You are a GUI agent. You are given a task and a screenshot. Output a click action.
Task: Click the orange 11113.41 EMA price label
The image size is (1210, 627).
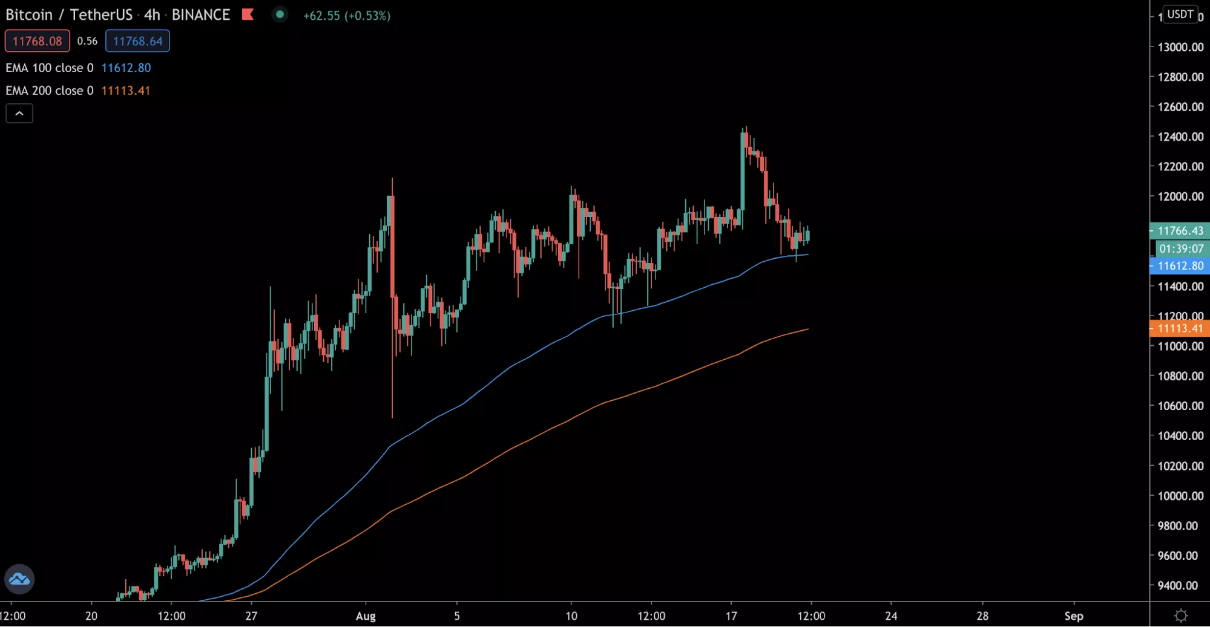(x=1180, y=328)
